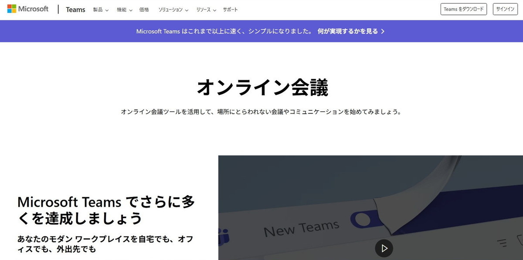The image size is (523, 260).
Task: Open the 価格 page
Action: tap(144, 10)
